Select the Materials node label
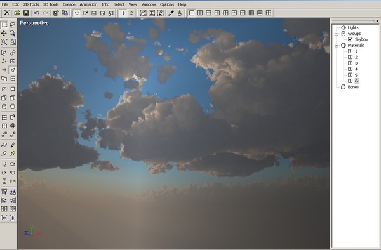Viewport: 381px width, 250px height. tap(356, 46)
